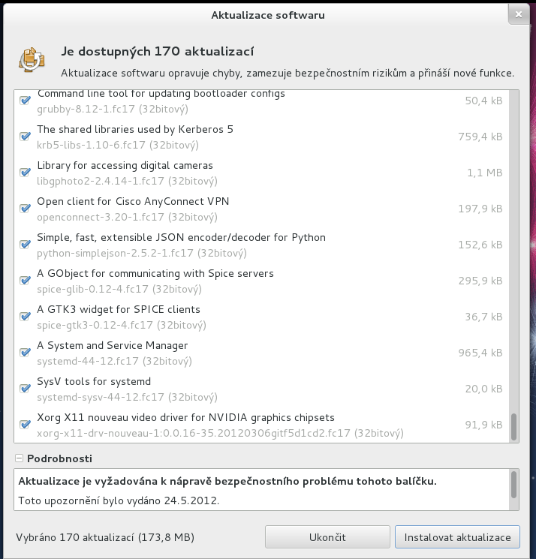Screen dimensions: 536x559
Task: Close the Aktualizace softwaru window
Action: pos(519,14)
